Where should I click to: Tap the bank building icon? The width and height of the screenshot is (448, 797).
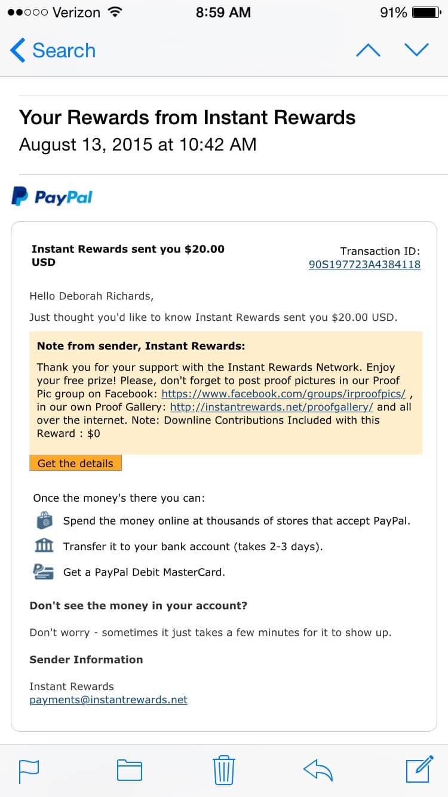pyautogui.click(x=44, y=545)
